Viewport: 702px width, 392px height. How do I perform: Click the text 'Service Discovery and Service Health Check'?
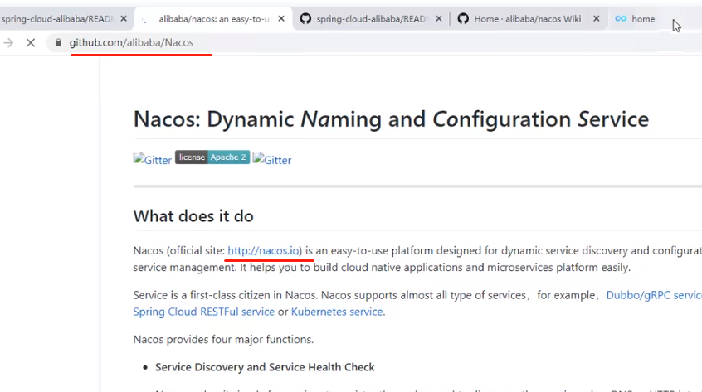(x=265, y=367)
